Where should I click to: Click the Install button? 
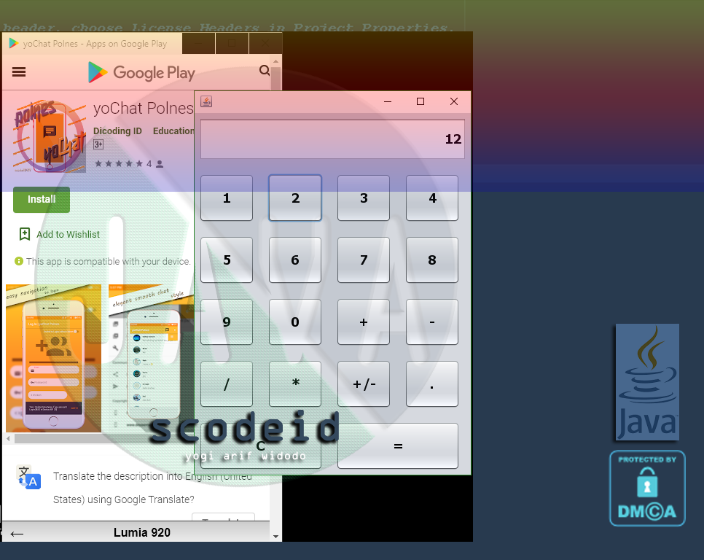41,198
